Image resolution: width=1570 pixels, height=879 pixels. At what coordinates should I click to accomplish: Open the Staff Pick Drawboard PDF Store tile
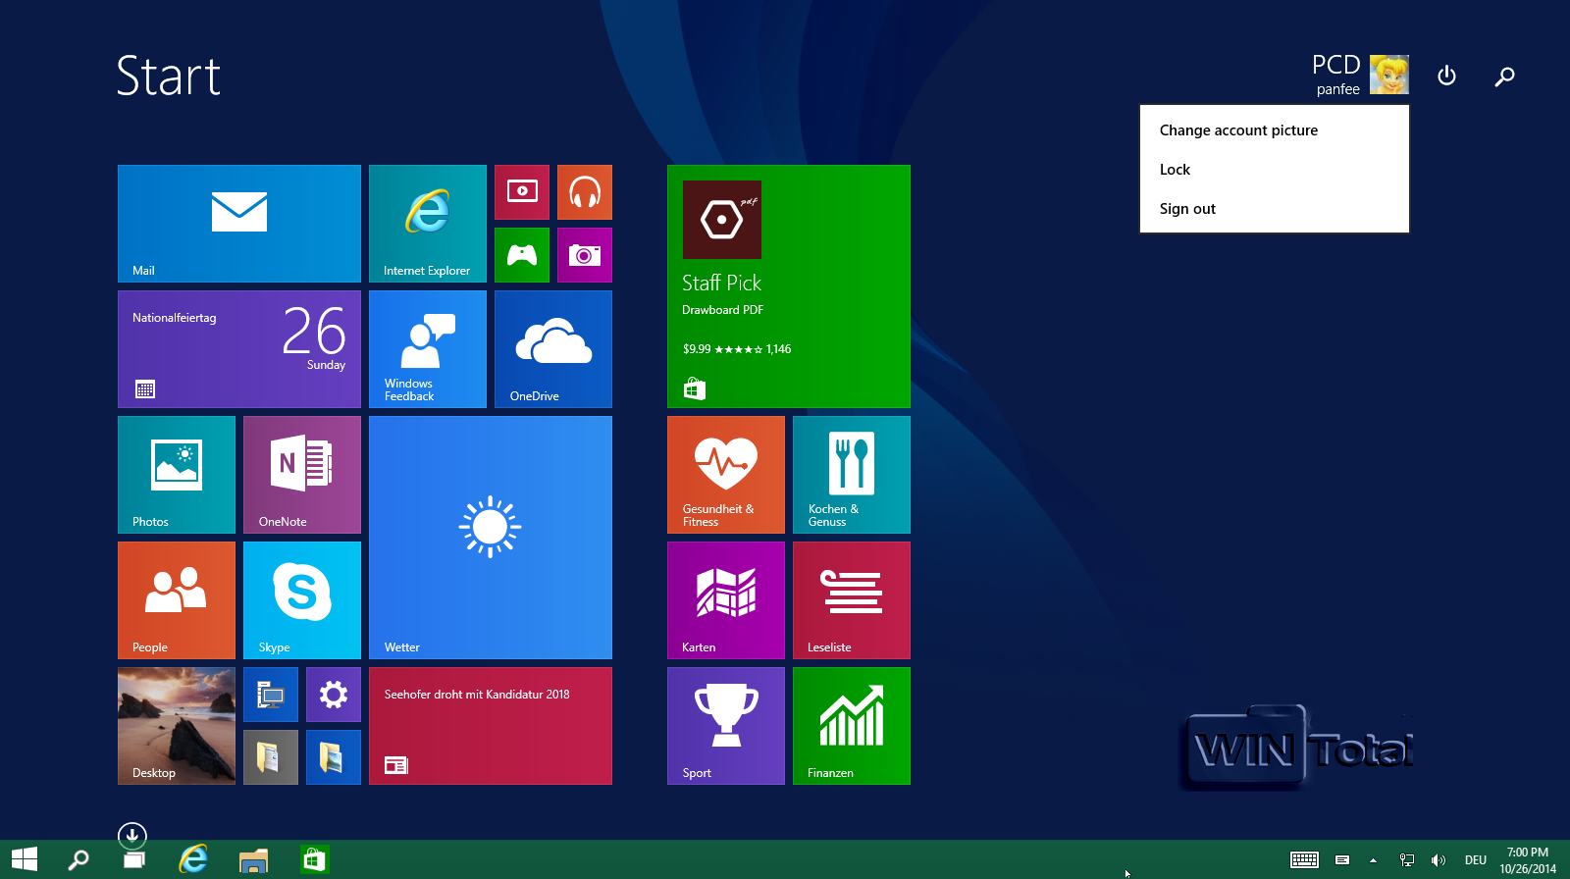point(789,286)
